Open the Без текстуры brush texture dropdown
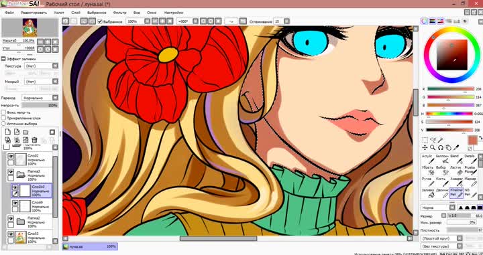The width and height of the screenshot is (483, 255). point(441,246)
